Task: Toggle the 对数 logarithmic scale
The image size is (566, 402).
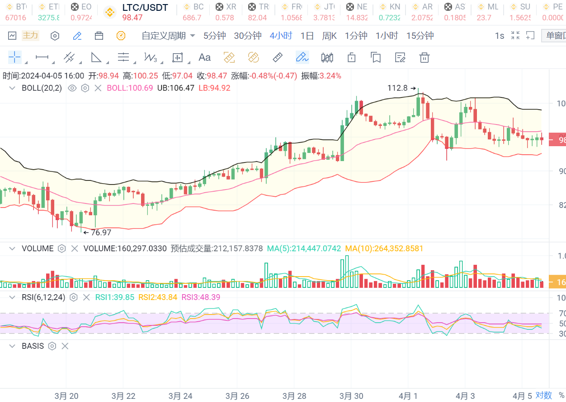Action: pos(544,395)
